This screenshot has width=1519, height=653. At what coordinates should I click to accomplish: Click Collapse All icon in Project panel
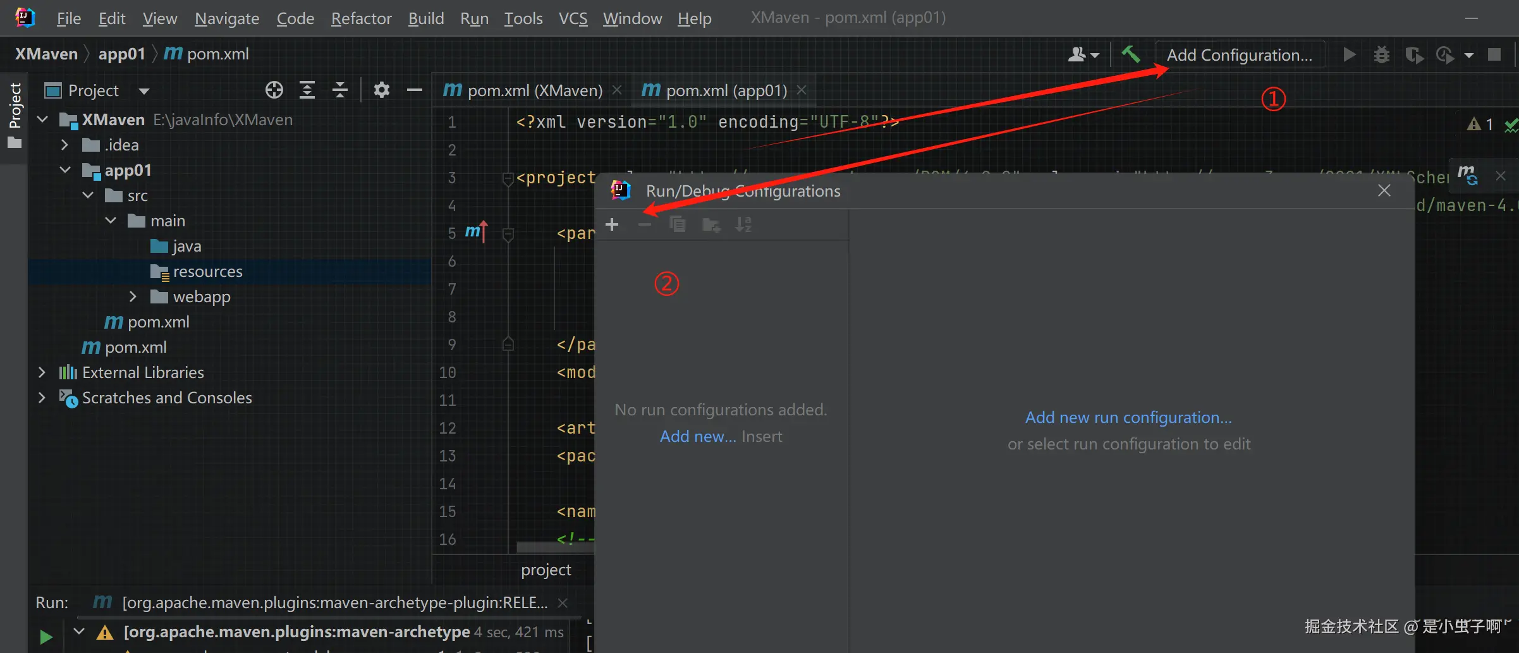340,90
